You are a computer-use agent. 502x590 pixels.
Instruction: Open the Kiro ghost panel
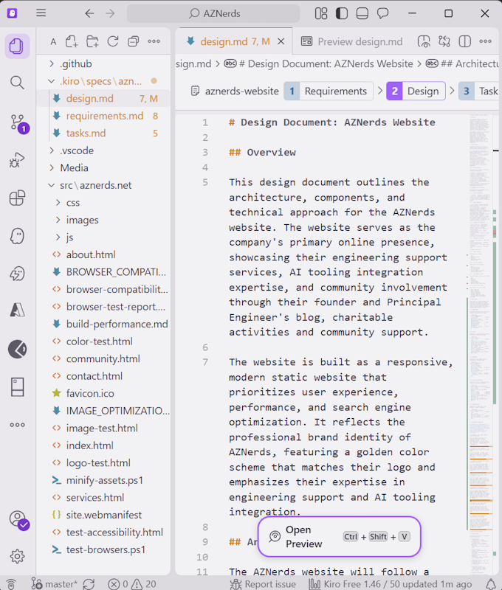tap(17, 236)
